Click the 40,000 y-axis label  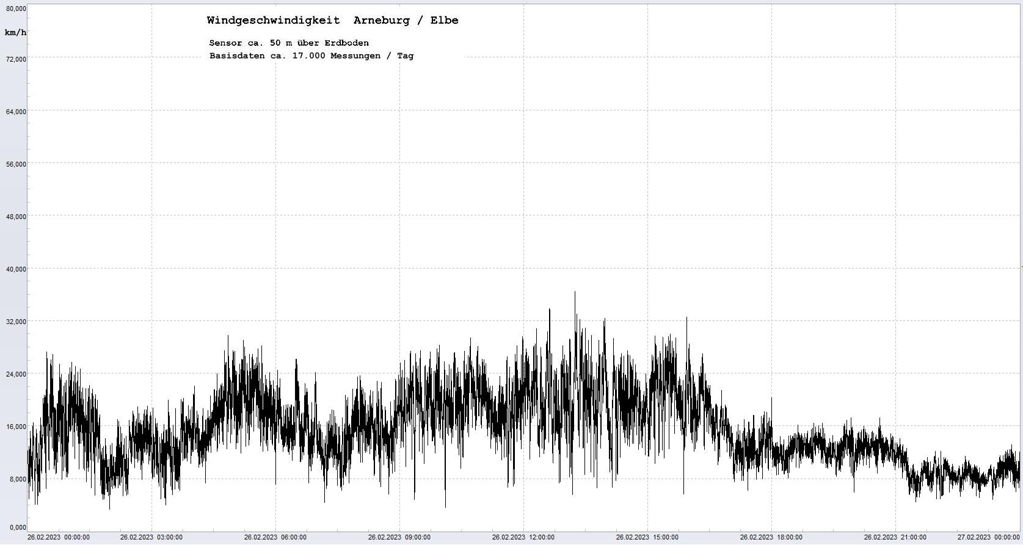(16, 269)
